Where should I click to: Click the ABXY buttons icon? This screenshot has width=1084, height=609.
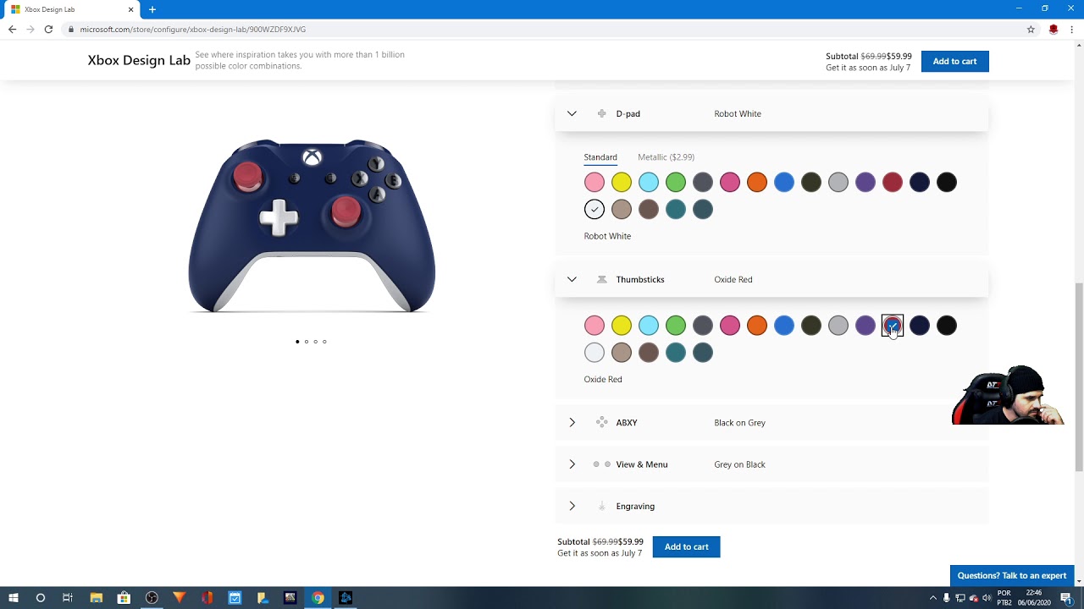[602, 422]
